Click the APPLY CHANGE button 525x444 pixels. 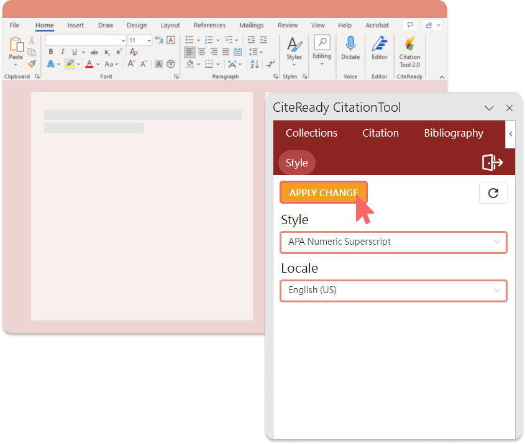323,193
